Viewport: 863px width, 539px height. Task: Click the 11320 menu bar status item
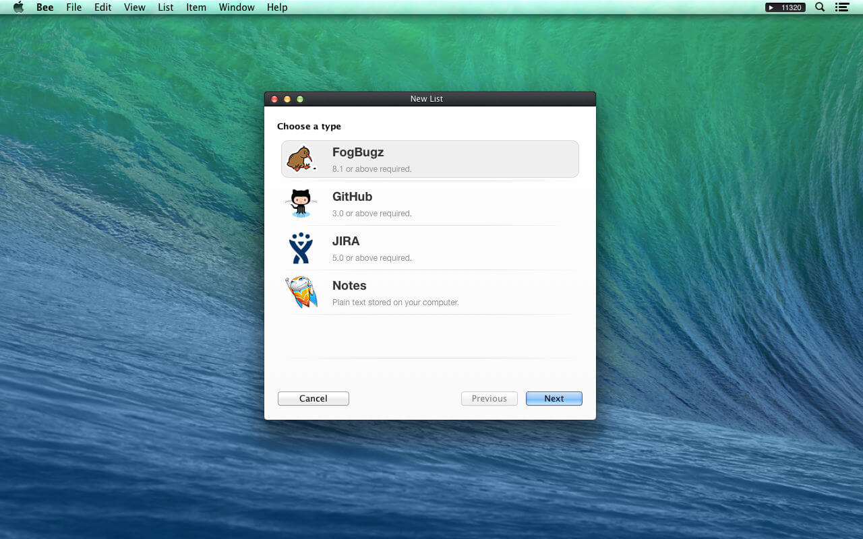(785, 7)
